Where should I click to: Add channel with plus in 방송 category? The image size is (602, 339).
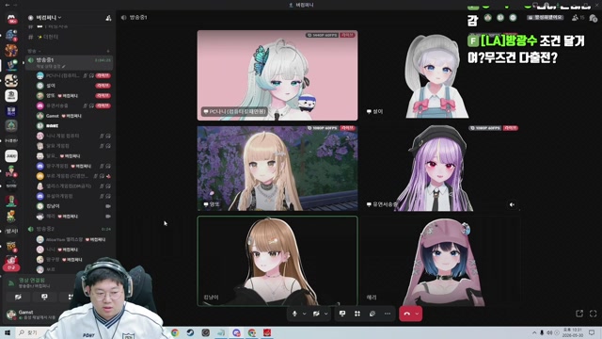coord(108,51)
